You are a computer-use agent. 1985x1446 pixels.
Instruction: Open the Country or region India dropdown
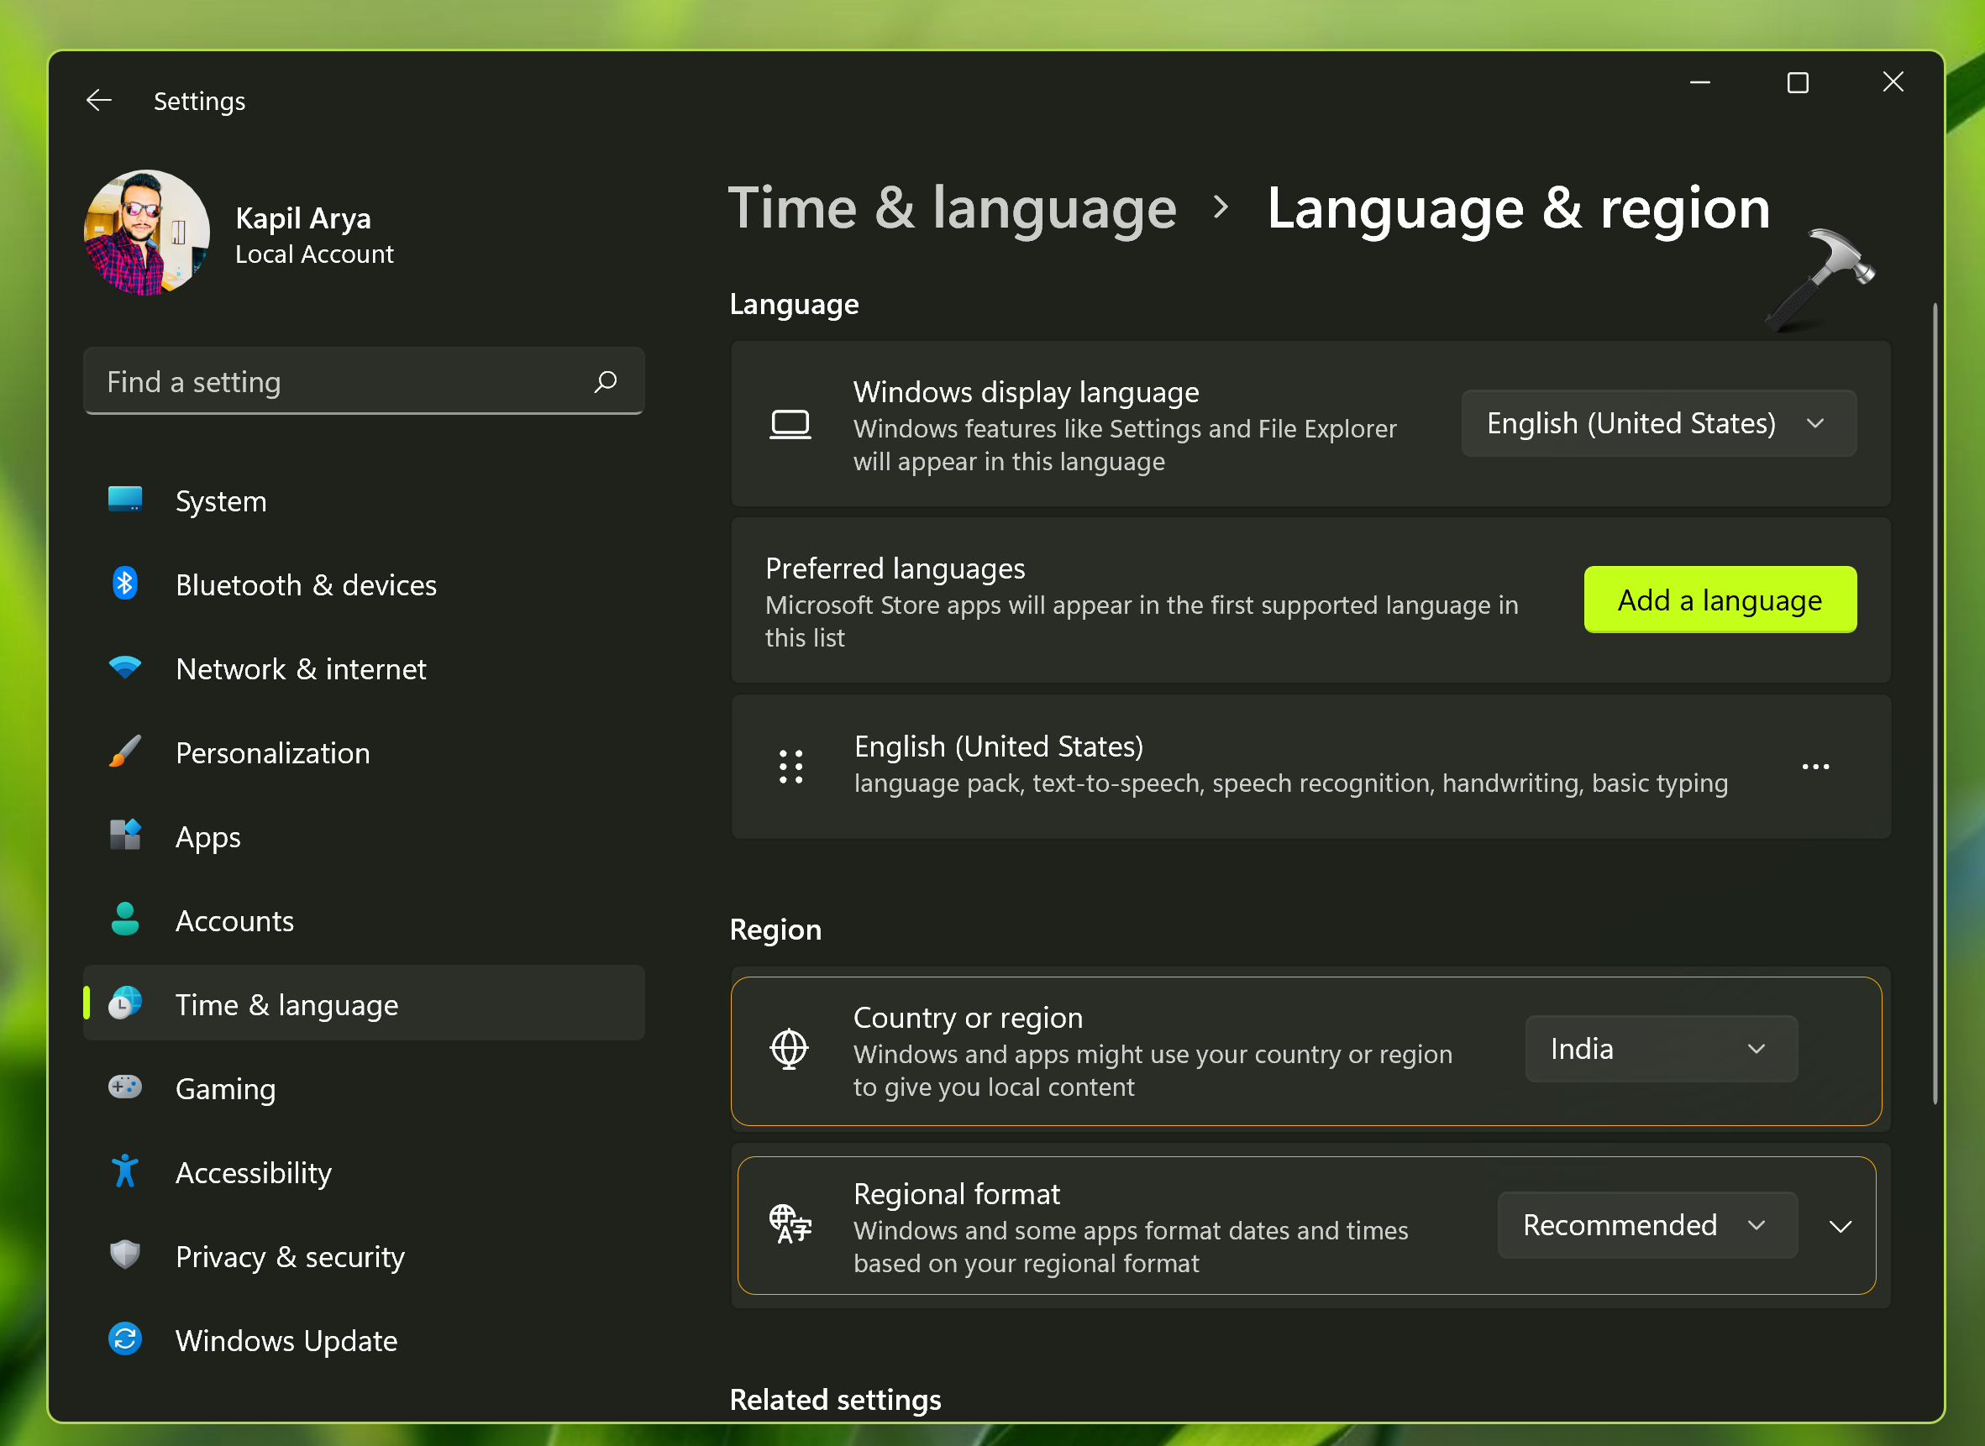[1660, 1049]
